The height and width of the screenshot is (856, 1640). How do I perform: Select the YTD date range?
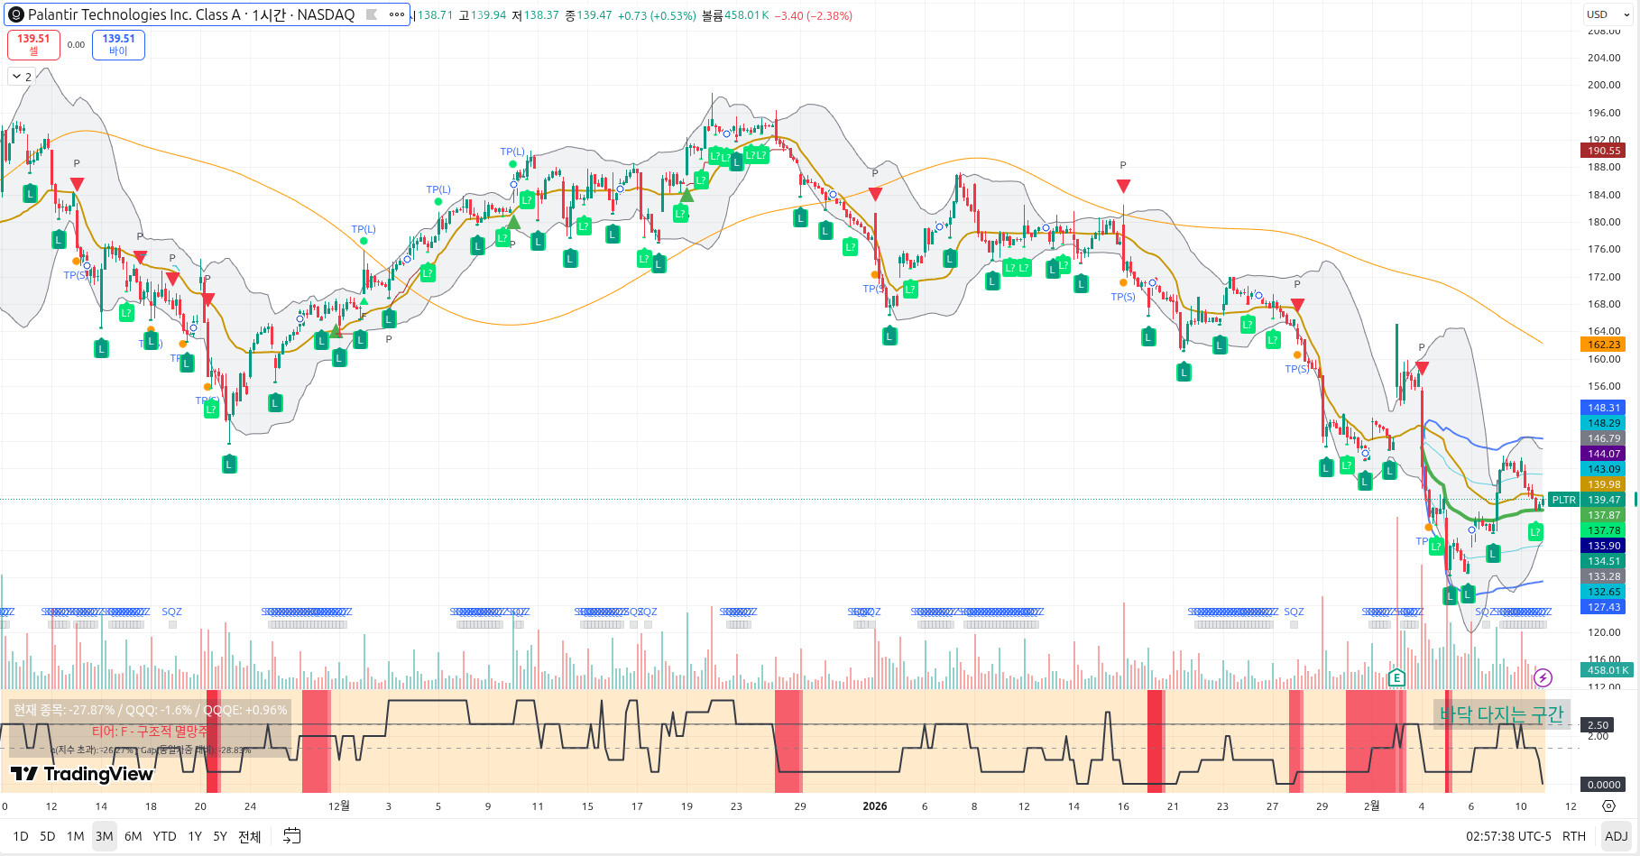pyautogui.click(x=164, y=836)
